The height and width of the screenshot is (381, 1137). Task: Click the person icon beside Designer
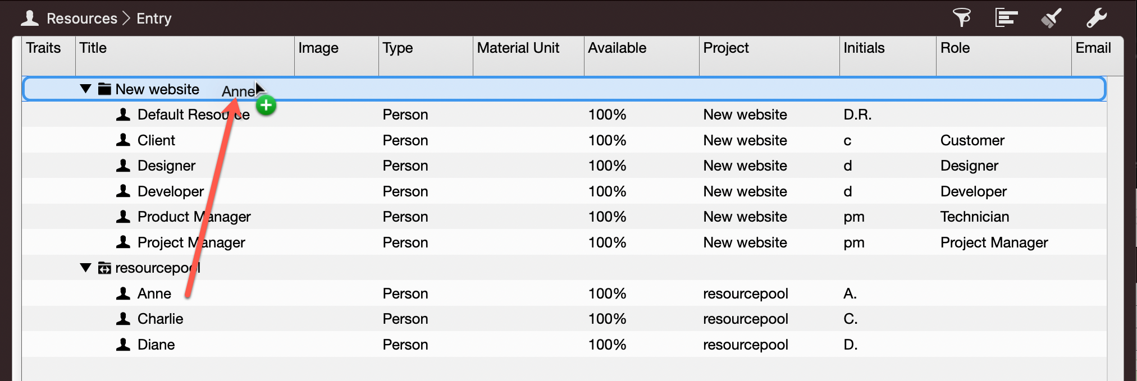[123, 166]
